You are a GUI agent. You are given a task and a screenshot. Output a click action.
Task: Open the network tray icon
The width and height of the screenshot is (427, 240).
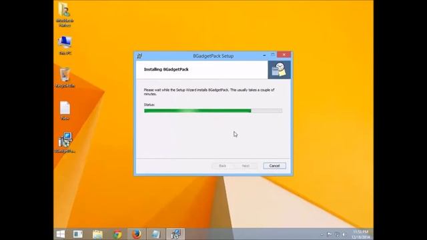pos(337,234)
